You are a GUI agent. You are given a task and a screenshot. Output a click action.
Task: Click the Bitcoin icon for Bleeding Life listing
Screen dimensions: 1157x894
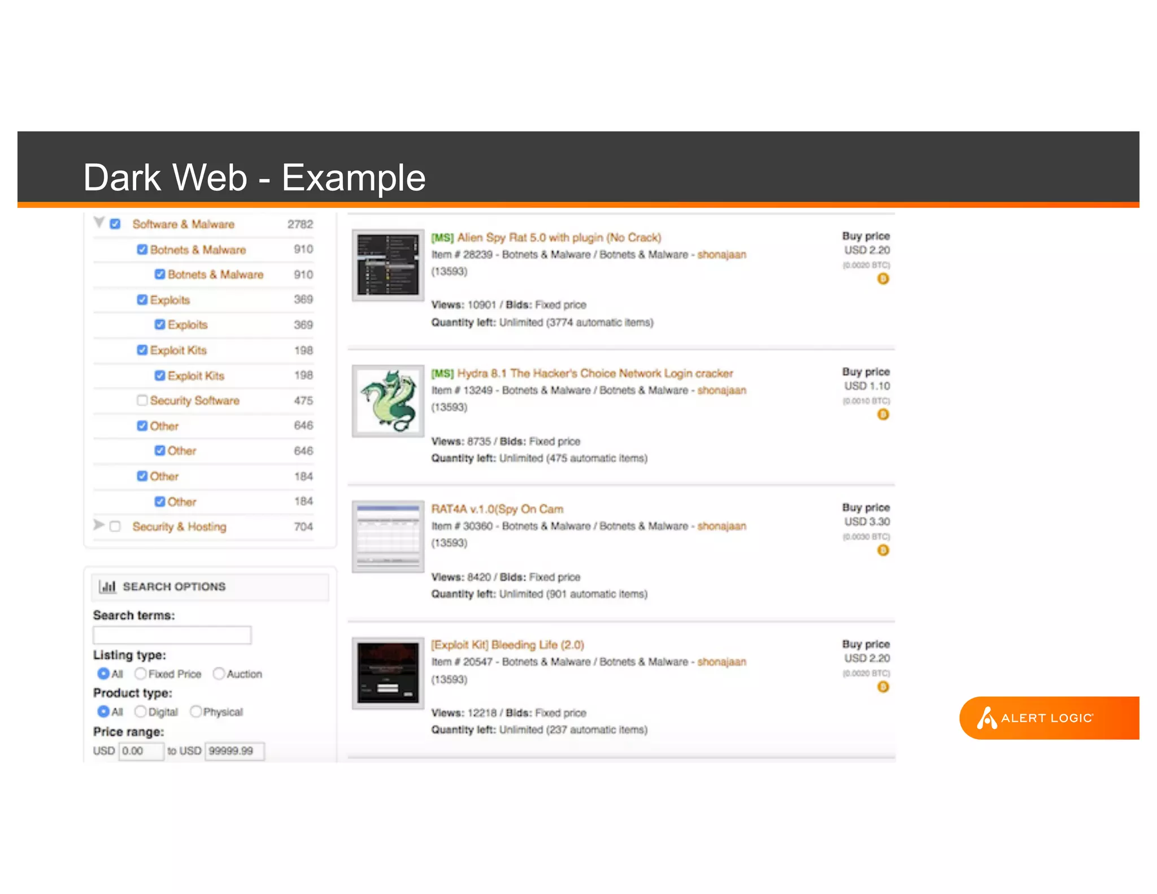click(x=882, y=687)
